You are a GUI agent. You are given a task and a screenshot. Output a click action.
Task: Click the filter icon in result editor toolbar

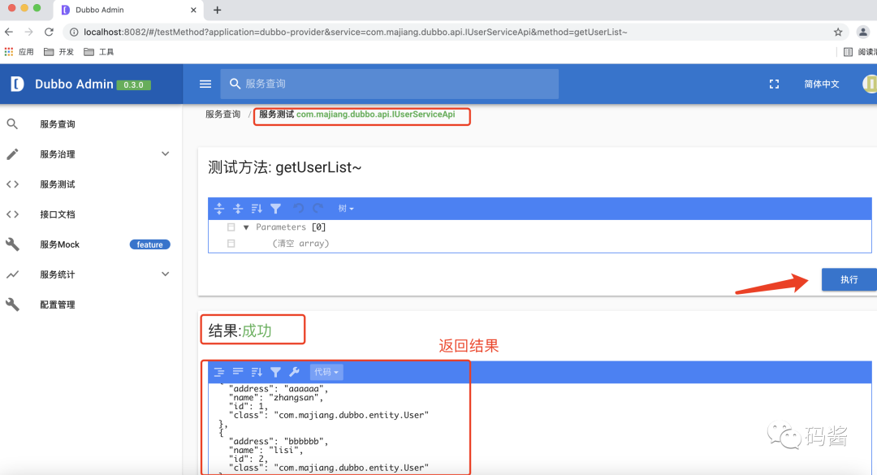pos(276,372)
